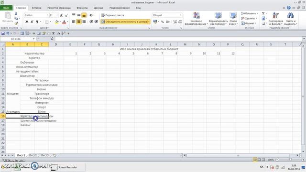Apply comma style (000) icon
This screenshot has height=172, width=306.
[x=168, y=21]
